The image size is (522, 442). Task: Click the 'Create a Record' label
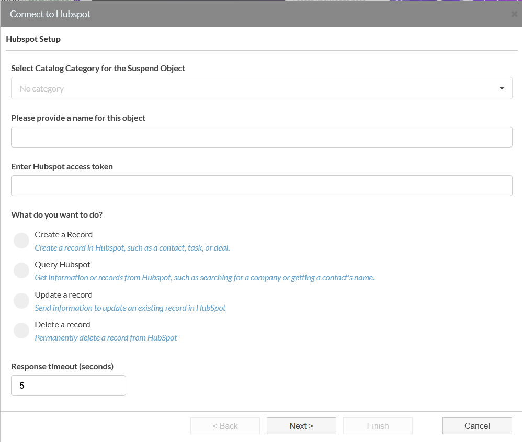[x=64, y=235]
